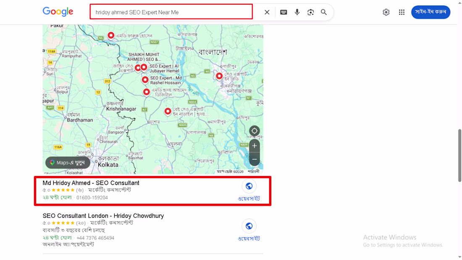
Task: Click the page vertical scrollbar thumb
Action: [x=459, y=155]
